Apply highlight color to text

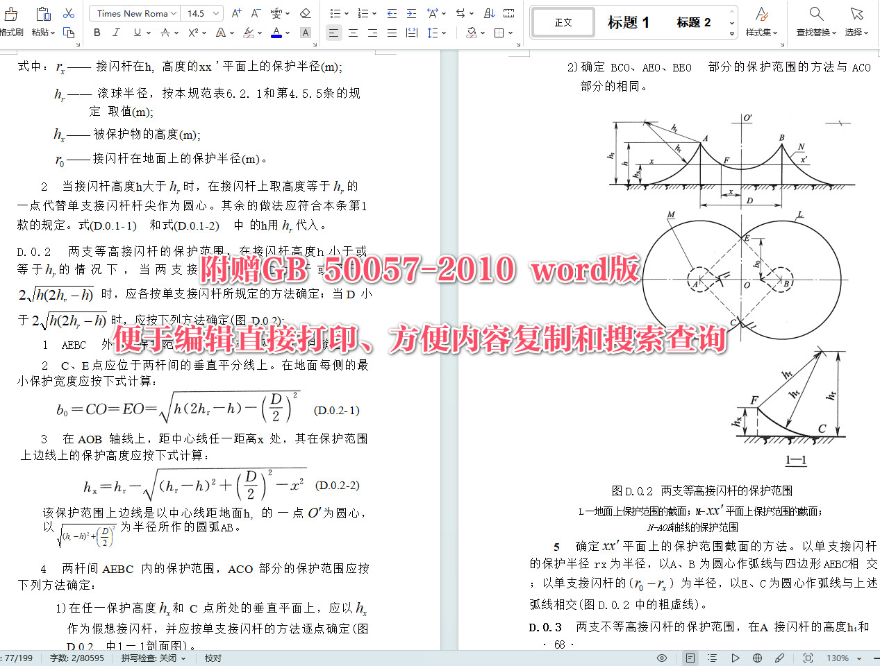[x=248, y=33]
